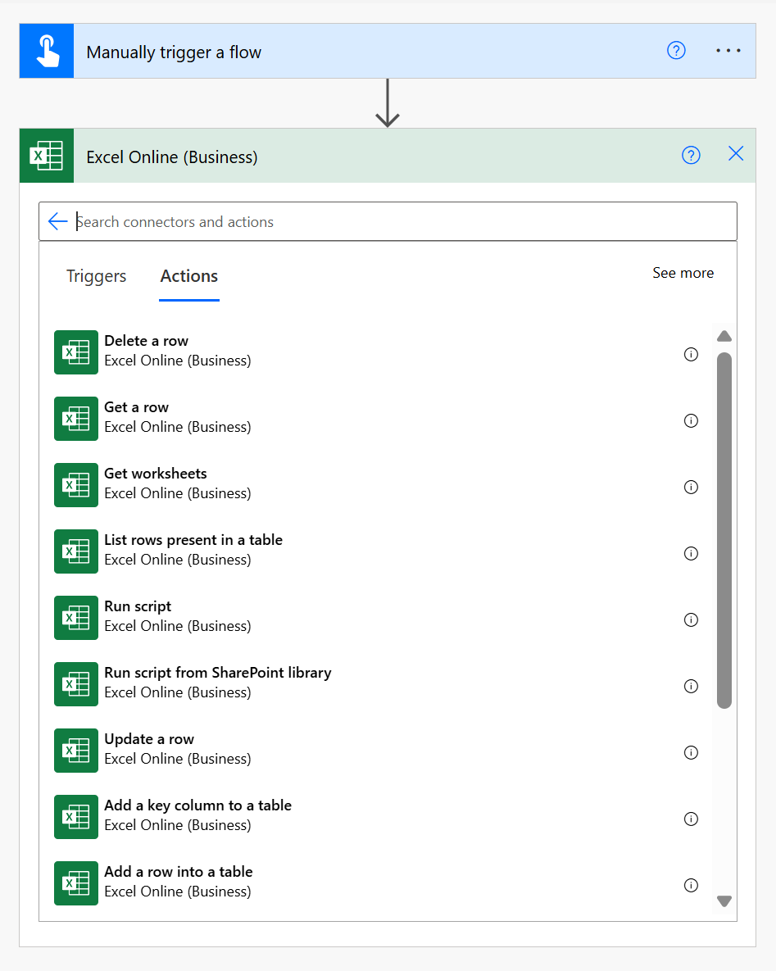Viewport: 776px width, 971px height.
Task: Close the Excel Online (Business) panel
Action: point(736,154)
